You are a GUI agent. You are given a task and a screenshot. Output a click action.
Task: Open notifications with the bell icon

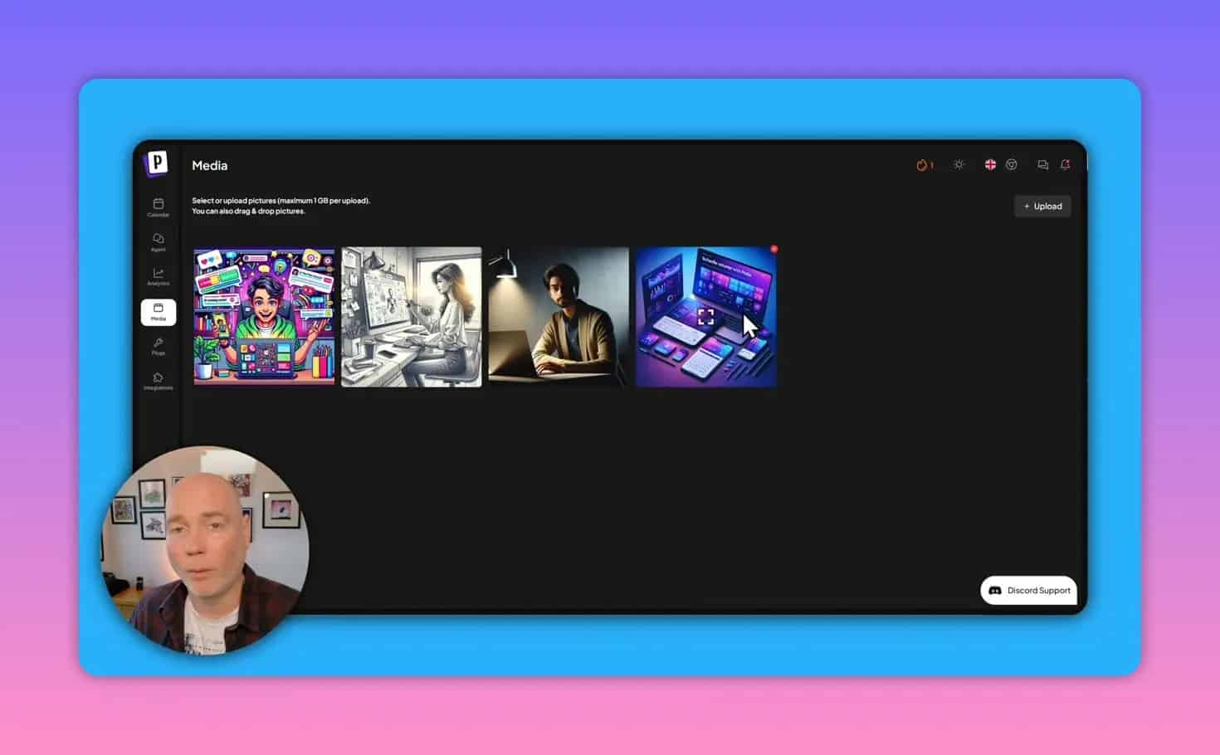pyautogui.click(x=1066, y=165)
